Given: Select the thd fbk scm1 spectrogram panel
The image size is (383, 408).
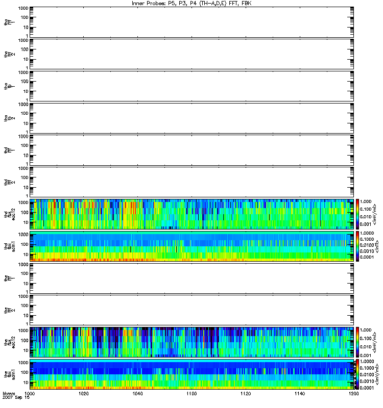Looking at the screenshot, I should pyautogui.click(x=192, y=246).
